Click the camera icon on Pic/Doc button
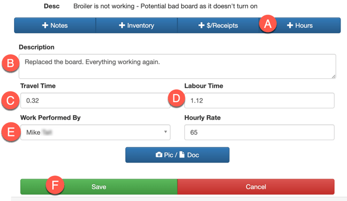Image resolution: width=347 pixels, height=201 pixels. 159,155
